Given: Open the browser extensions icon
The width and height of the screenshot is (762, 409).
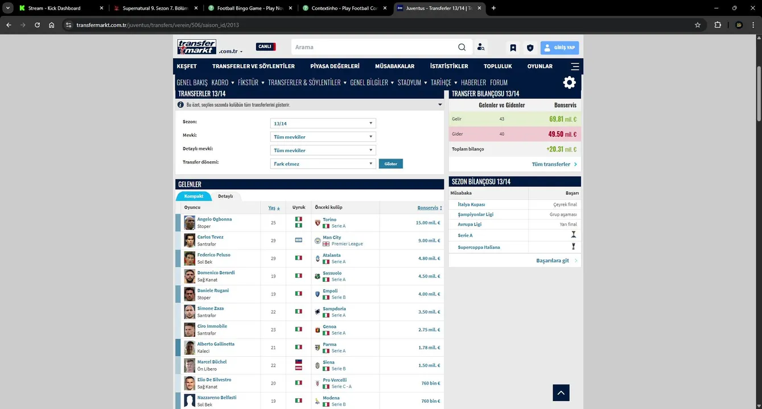Looking at the screenshot, I should (718, 25).
